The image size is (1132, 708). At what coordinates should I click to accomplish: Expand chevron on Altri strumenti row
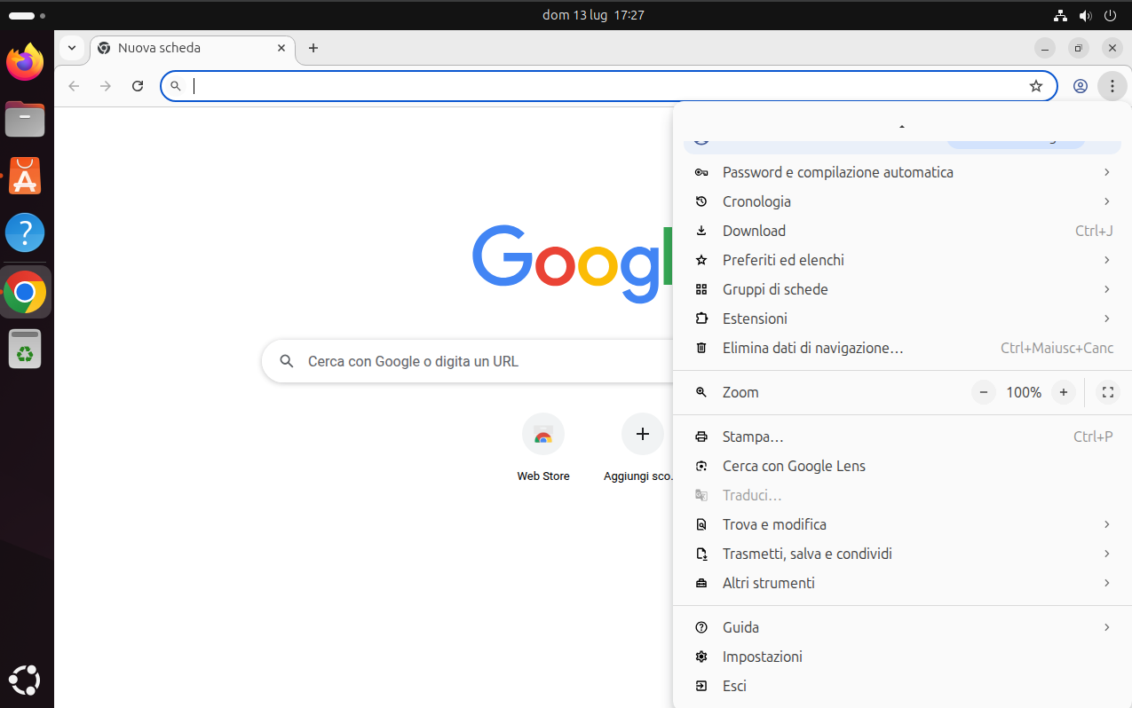coord(1106,583)
